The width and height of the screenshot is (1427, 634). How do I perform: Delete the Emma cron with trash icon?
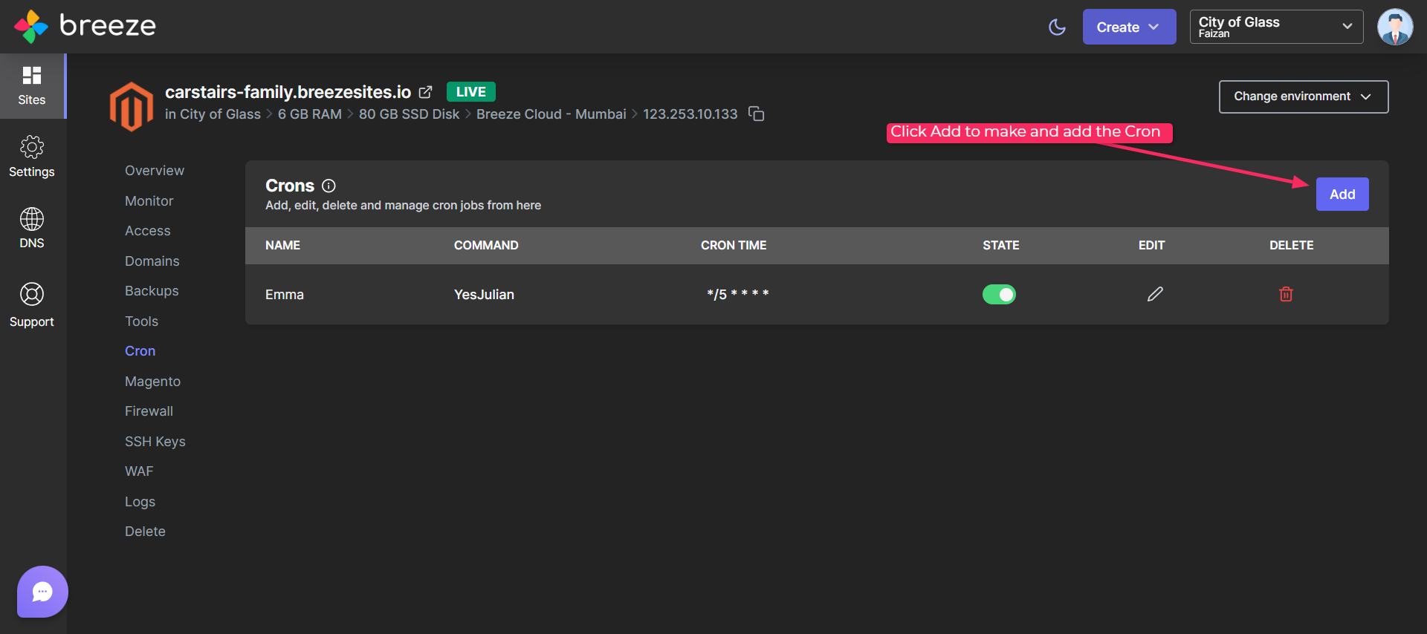coord(1286,294)
